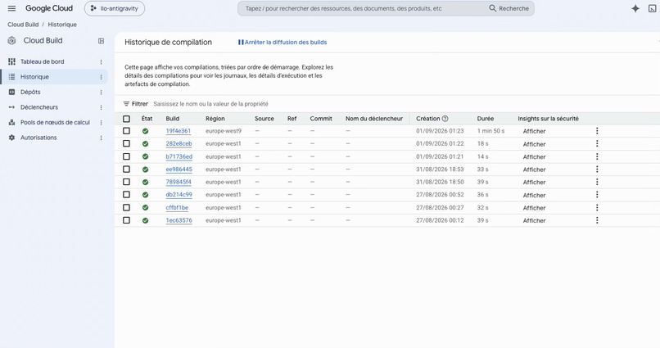Screen dimensions: 660x348
Task: Click Afficher for build cffbf1be
Action: pos(534,208)
